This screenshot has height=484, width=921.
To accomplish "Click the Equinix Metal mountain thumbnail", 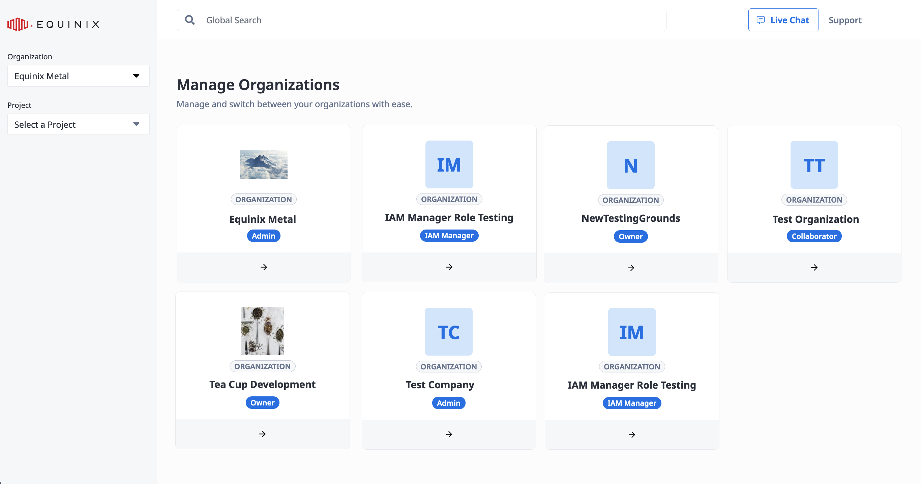I will 264,164.
